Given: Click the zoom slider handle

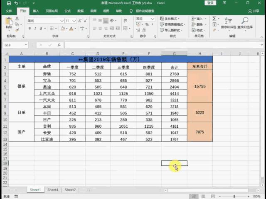Looking at the screenshot, I should pos(234,196).
